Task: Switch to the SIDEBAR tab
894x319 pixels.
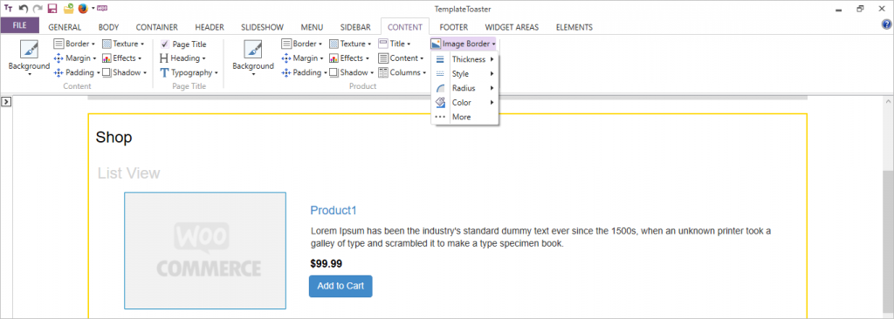Action: pyautogui.click(x=355, y=27)
